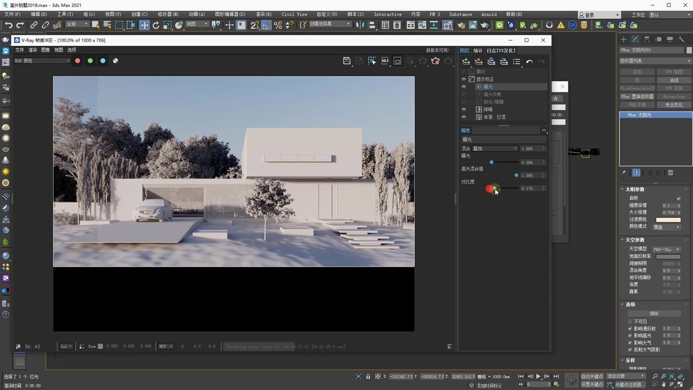Click the 法线 modifier button
Image resolution: width=693 pixels, height=390 pixels.
674,80
